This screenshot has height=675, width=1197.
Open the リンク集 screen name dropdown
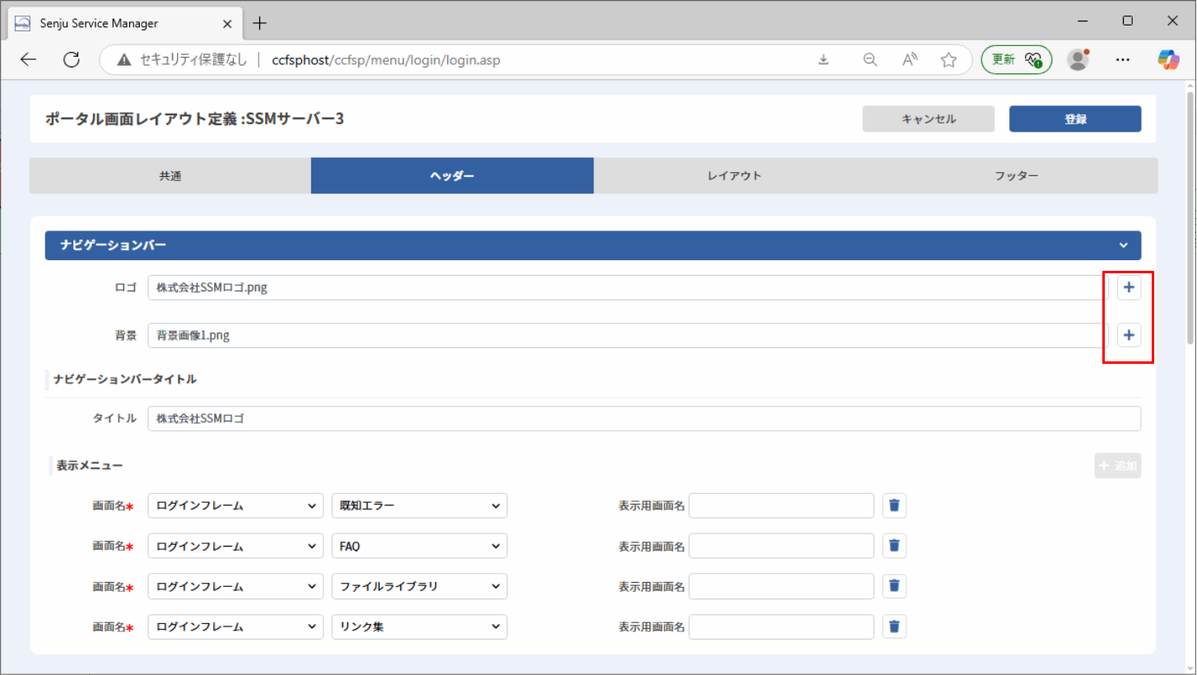[x=419, y=626]
